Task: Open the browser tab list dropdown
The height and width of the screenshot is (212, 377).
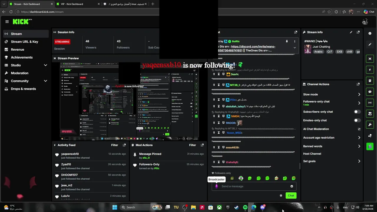Action: click(4, 4)
